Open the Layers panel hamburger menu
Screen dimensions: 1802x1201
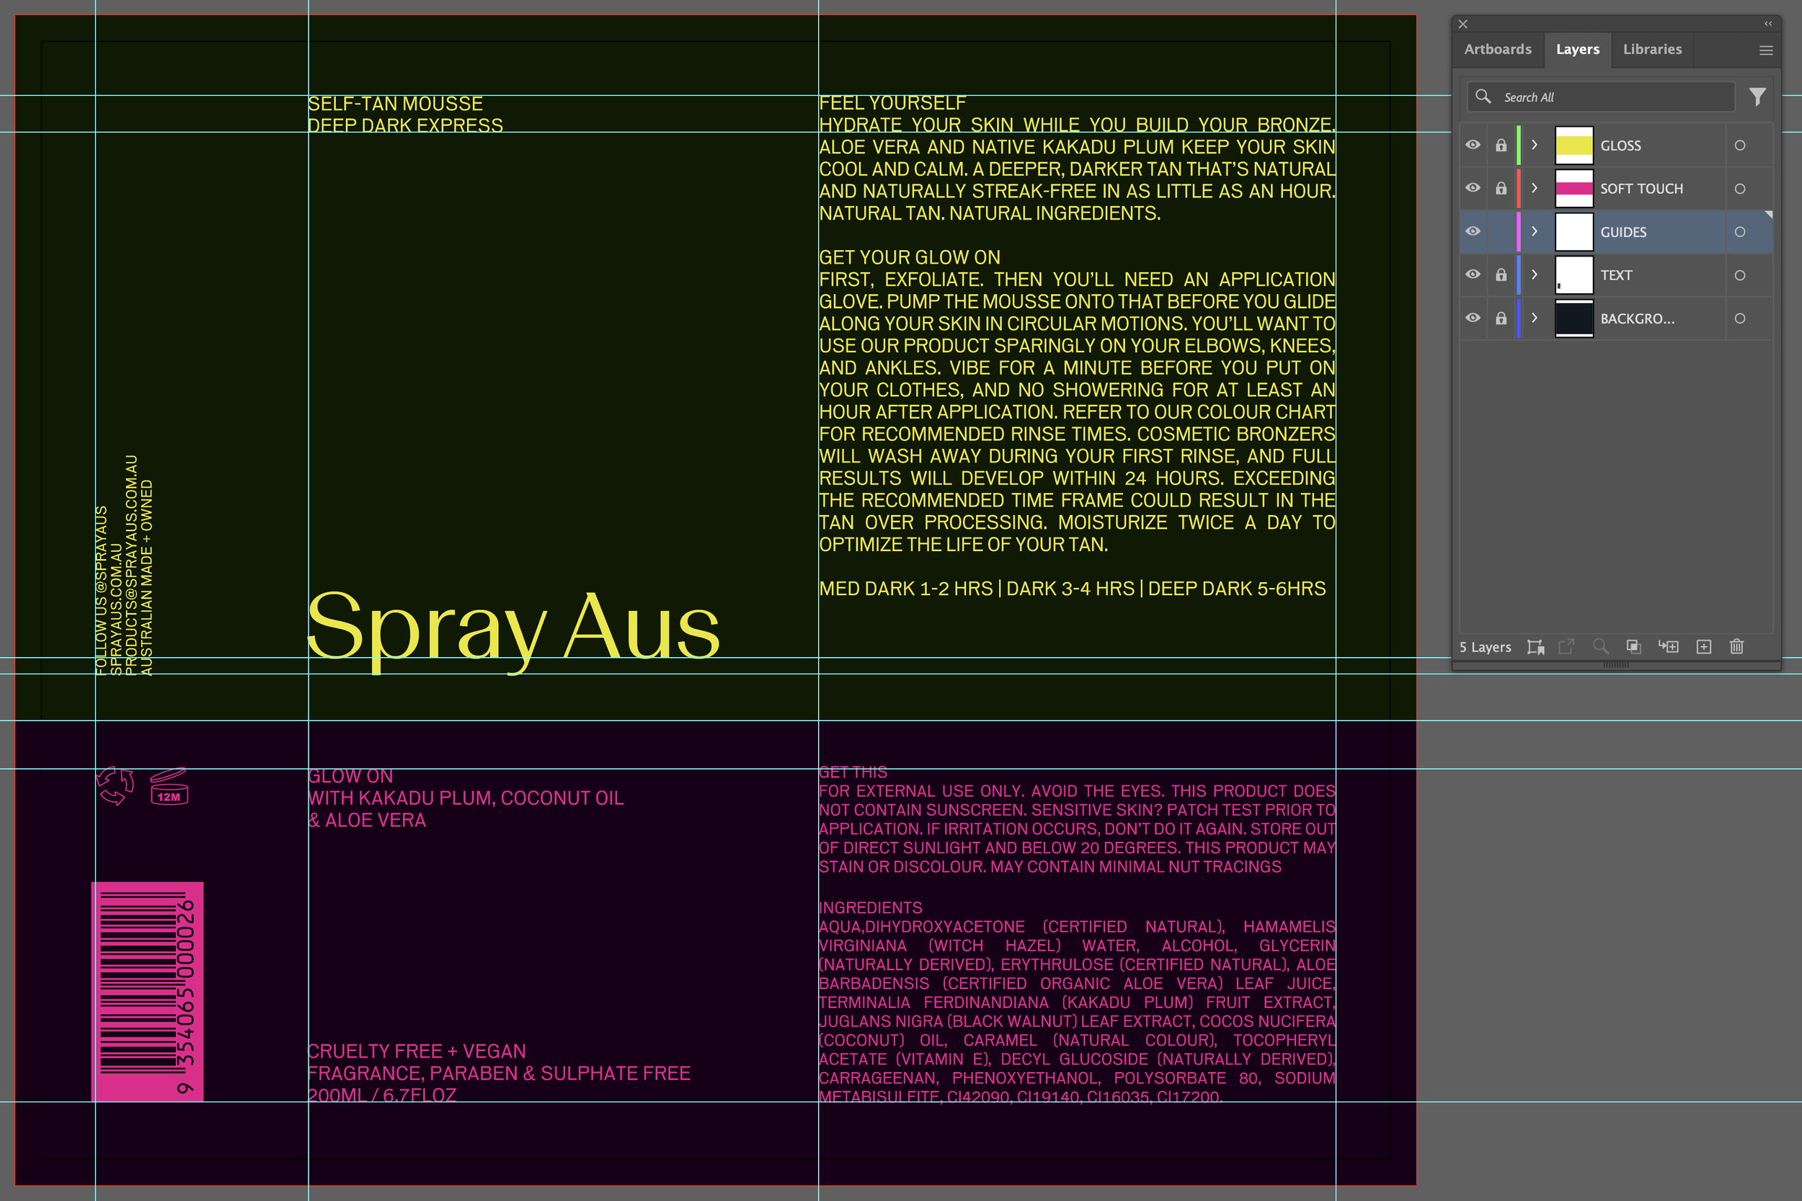coord(1765,50)
